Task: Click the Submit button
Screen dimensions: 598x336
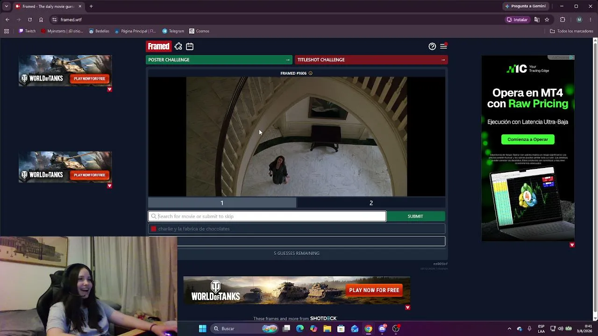Action: (415, 216)
